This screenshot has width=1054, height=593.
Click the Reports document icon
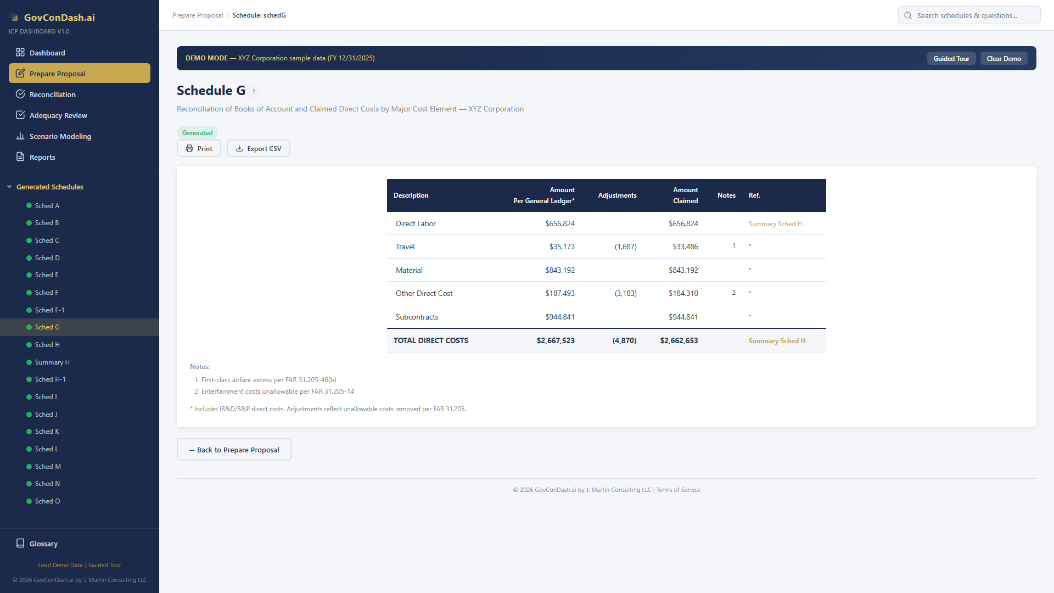20,157
